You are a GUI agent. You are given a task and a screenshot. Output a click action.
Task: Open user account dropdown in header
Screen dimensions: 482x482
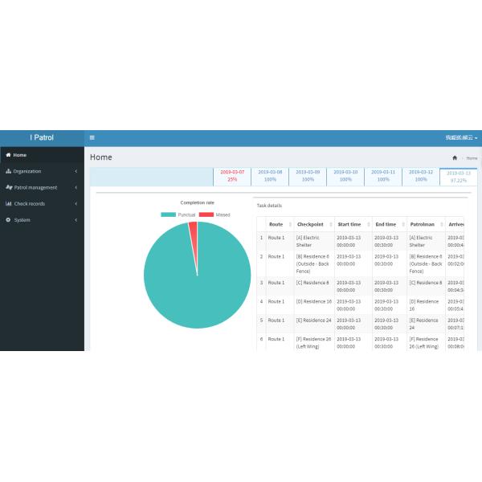click(461, 138)
